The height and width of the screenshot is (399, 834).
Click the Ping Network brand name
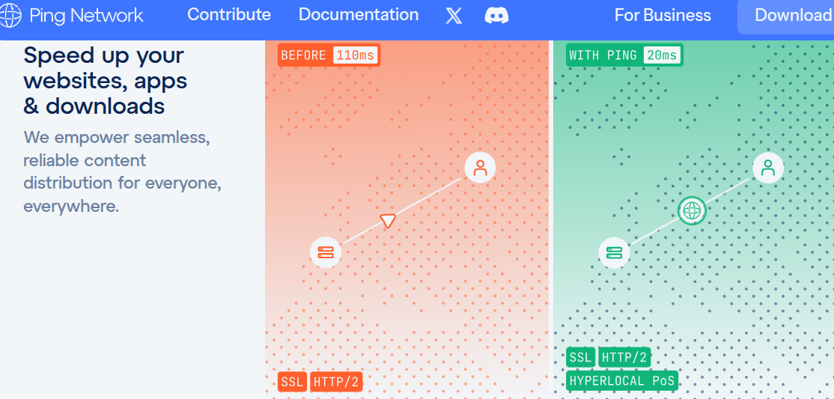coord(86,16)
